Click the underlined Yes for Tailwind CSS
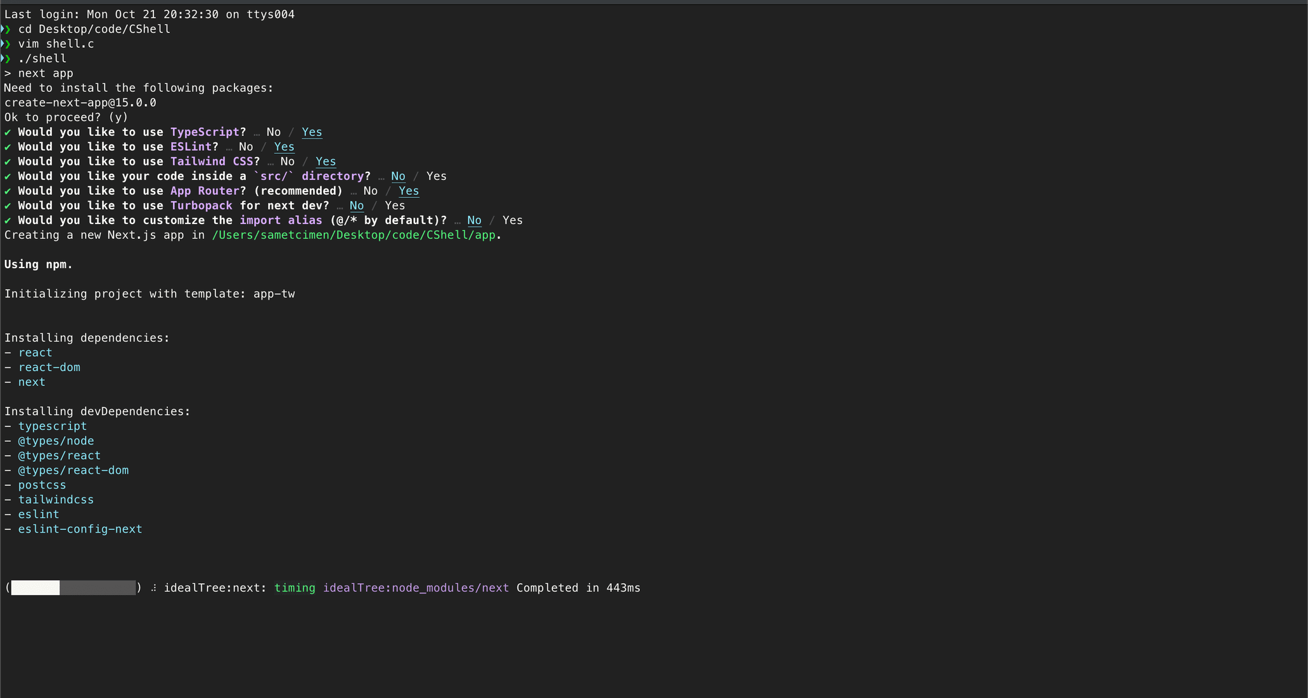 click(x=326, y=162)
